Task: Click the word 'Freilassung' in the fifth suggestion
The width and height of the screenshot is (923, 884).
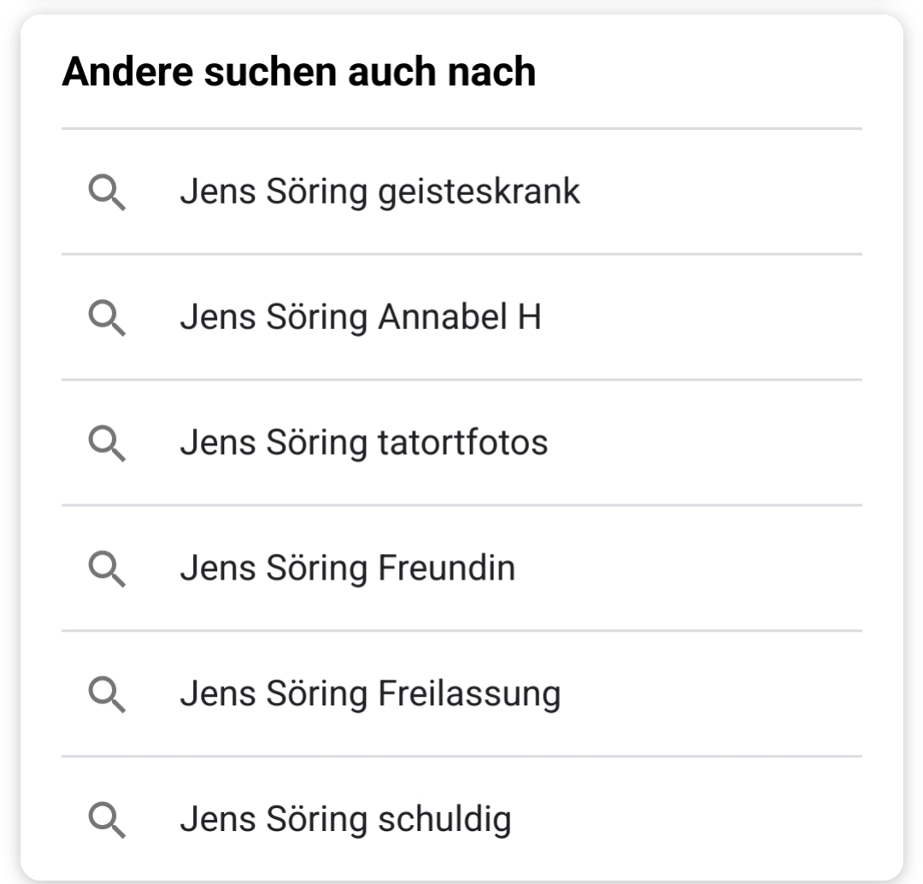Action: point(469,695)
